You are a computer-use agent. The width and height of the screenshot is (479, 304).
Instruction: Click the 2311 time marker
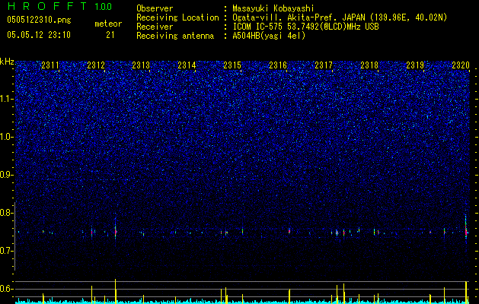click(50, 65)
